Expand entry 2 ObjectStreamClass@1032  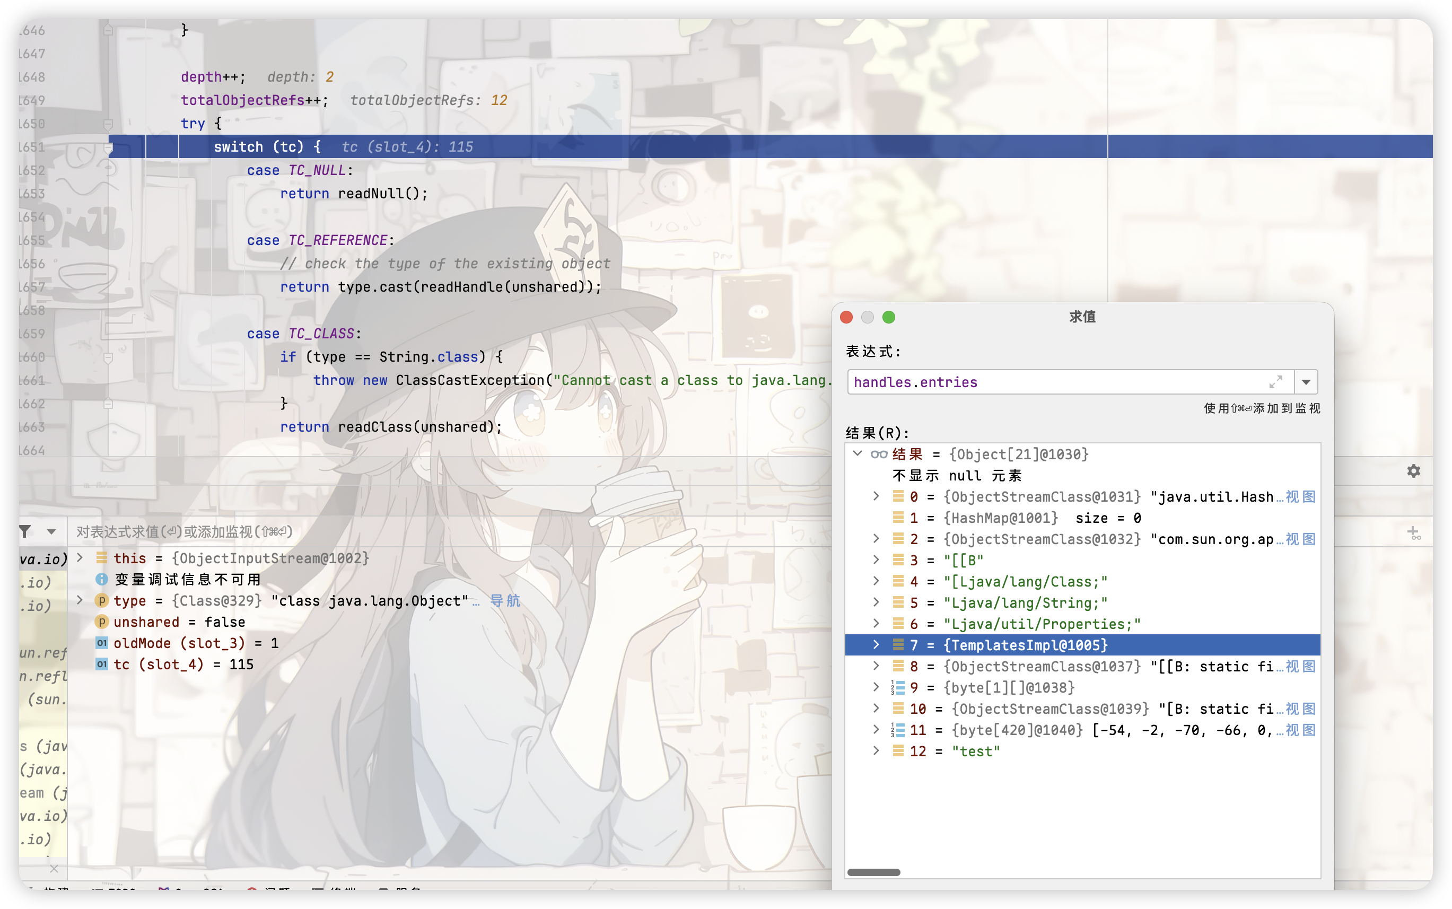pos(876,539)
